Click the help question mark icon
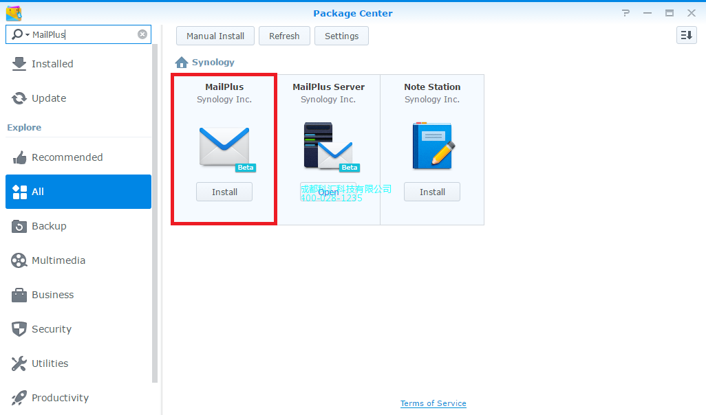The image size is (706, 415). point(626,13)
